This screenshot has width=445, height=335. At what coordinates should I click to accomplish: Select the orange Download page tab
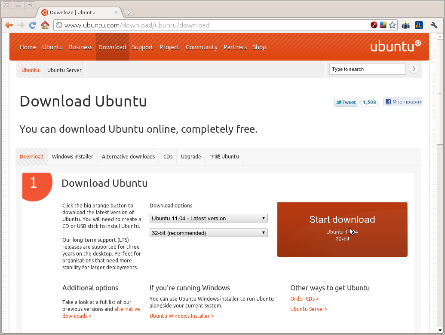(31, 156)
